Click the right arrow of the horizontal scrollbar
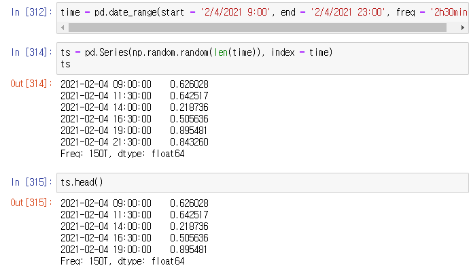471x270 pixels. (463, 28)
